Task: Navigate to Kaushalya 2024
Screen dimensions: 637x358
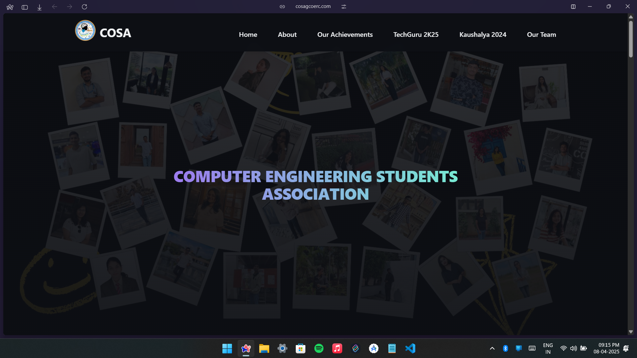Action: (x=483, y=35)
